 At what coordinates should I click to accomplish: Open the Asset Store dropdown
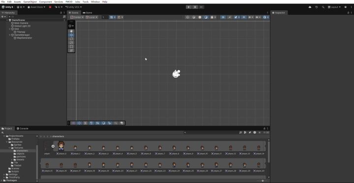(36, 7)
